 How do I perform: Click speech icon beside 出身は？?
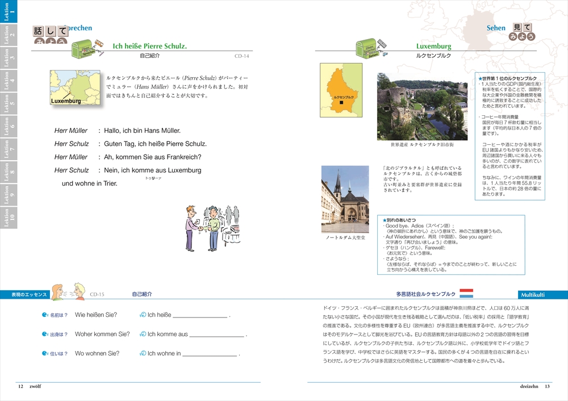(x=45, y=334)
